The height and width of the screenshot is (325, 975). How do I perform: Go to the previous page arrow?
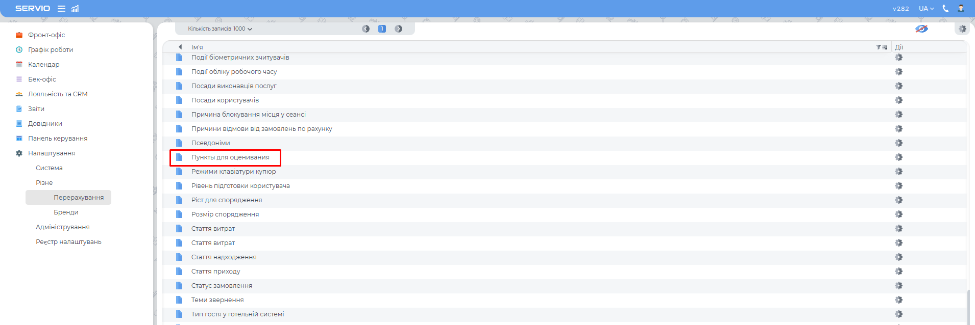[x=365, y=29]
